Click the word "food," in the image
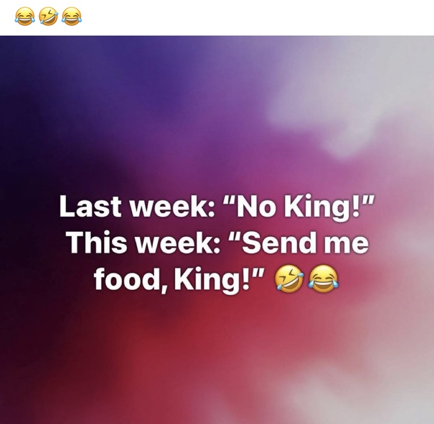 coord(131,280)
